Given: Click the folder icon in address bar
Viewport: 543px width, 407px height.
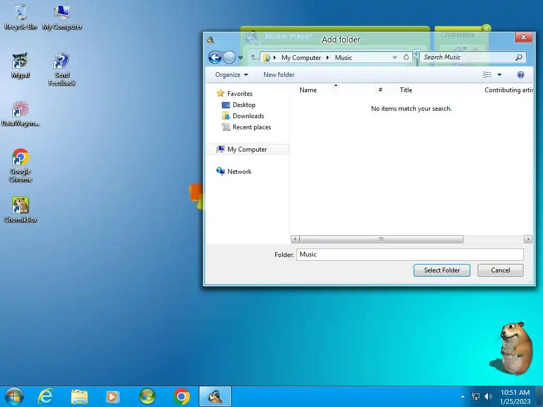Looking at the screenshot, I should [266, 57].
